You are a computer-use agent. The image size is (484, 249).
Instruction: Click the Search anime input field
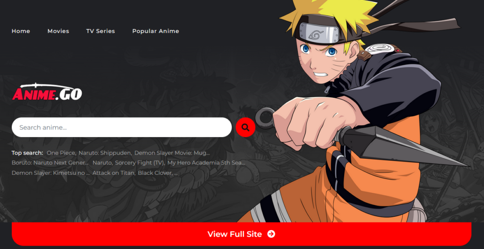point(121,127)
